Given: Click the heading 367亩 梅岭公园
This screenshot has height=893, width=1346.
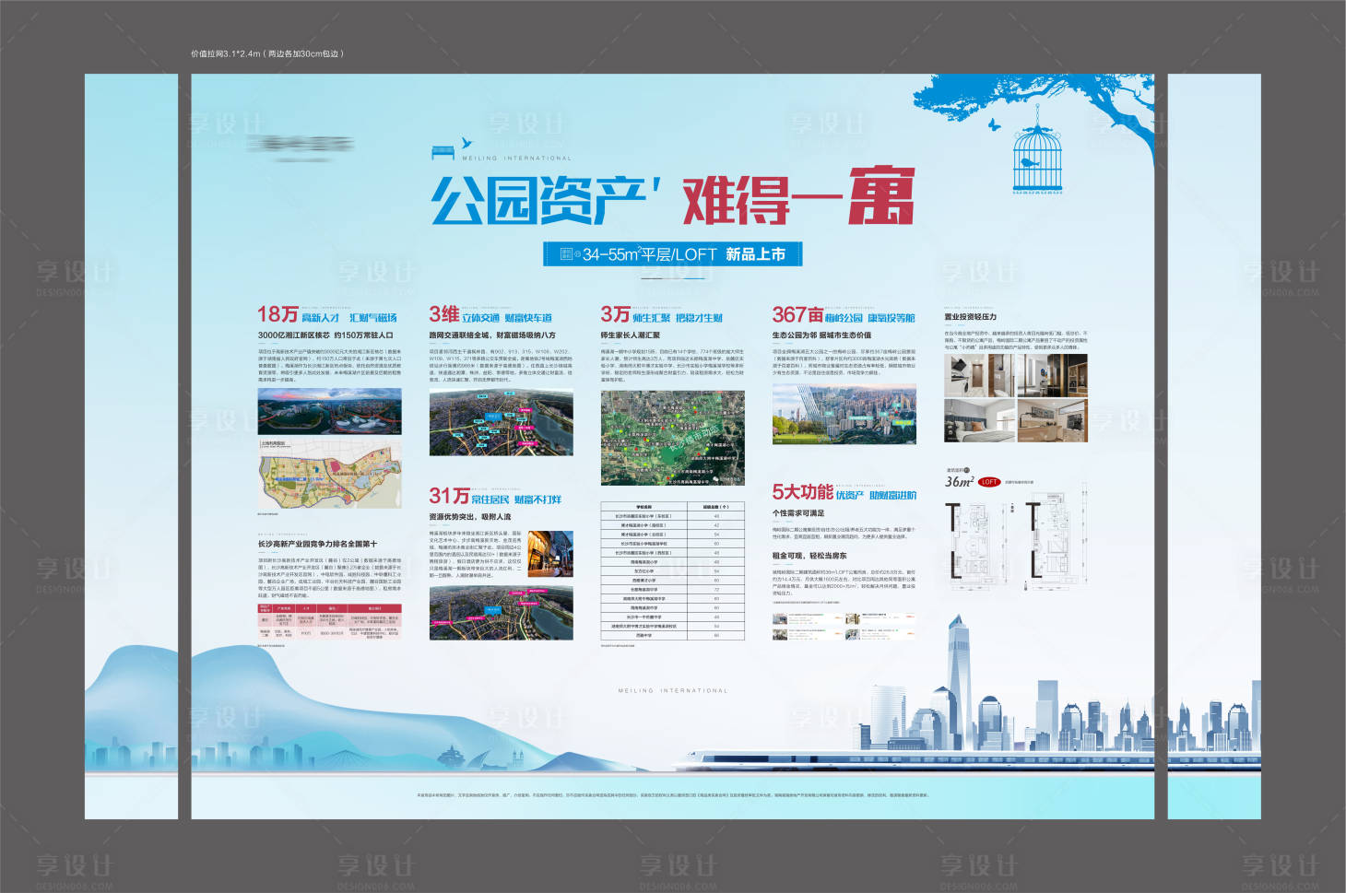Looking at the screenshot, I should point(844,315).
